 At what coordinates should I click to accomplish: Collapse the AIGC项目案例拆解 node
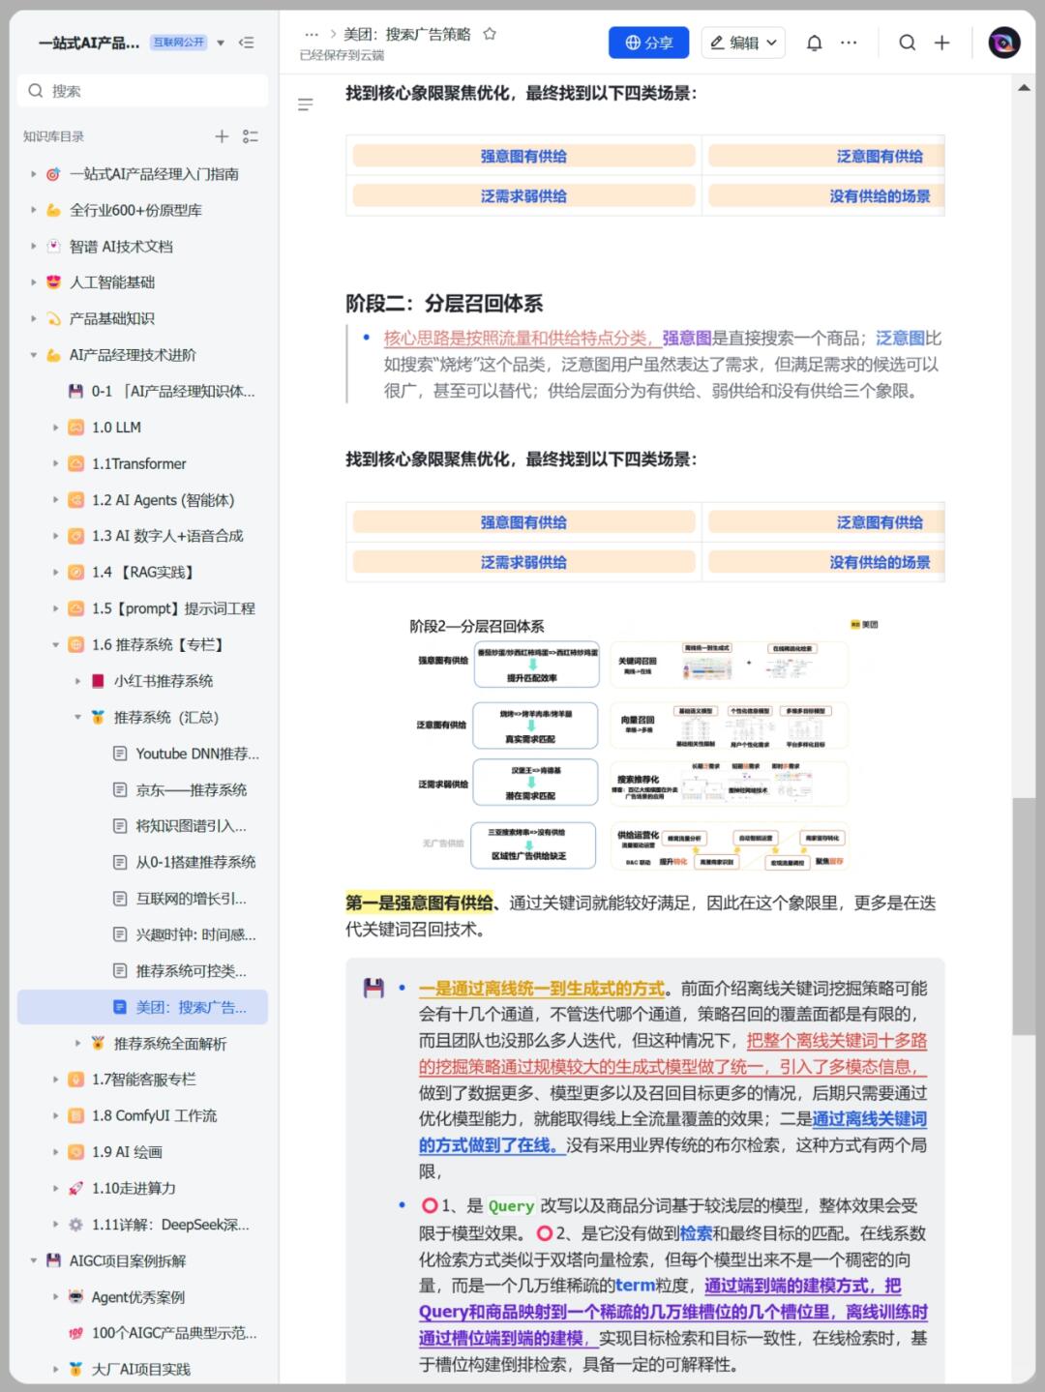[x=33, y=1260]
